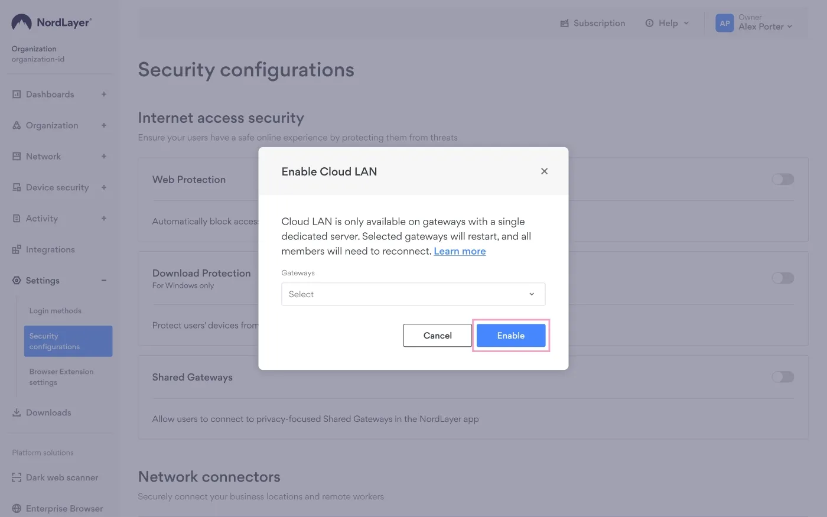Open Device security from the sidebar icon
The height and width of the screenshot is (517, 827).
(x=16, y=187)
